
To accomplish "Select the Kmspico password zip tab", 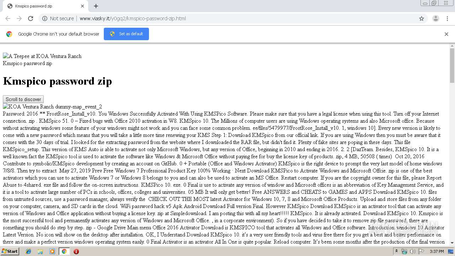I will [x=44, y=6].
